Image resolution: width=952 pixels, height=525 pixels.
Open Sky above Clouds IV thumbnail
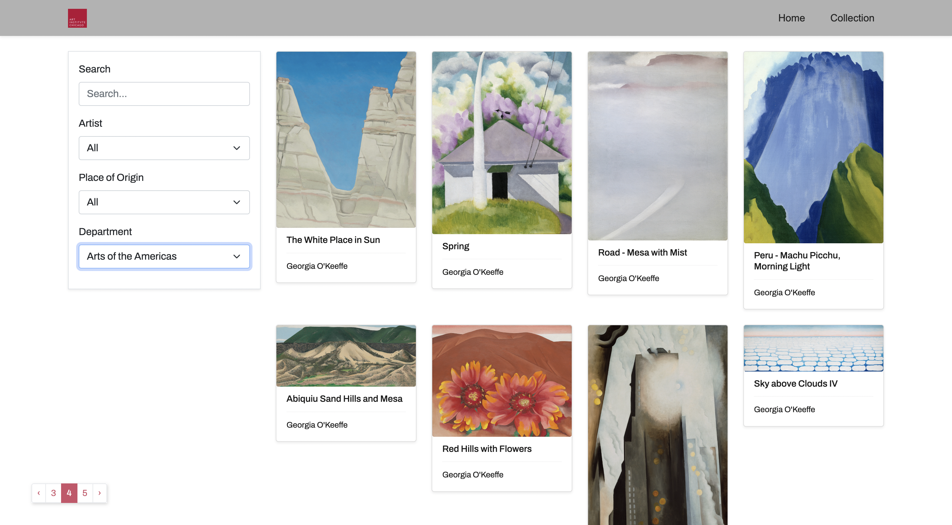pyautogui.click(x=813, y=348)
